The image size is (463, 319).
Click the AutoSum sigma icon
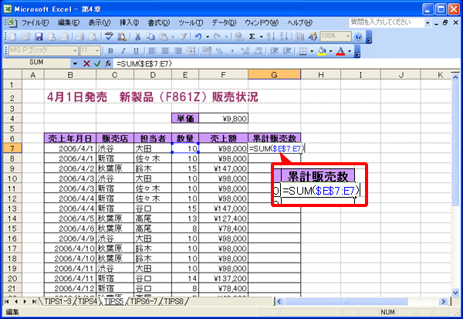click(252, 36)
